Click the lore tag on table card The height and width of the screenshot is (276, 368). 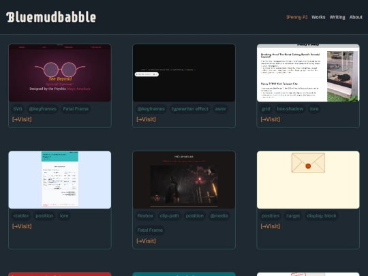coord(64,216)
